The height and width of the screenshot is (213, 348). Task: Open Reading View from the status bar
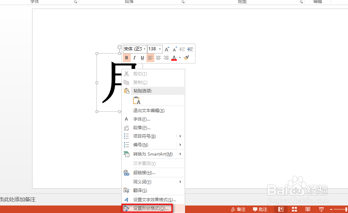coord(308,209)
